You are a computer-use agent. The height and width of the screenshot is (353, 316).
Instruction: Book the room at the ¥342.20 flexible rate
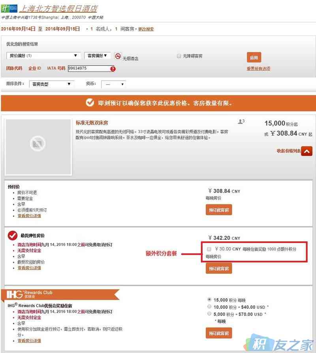coord(218,268)
